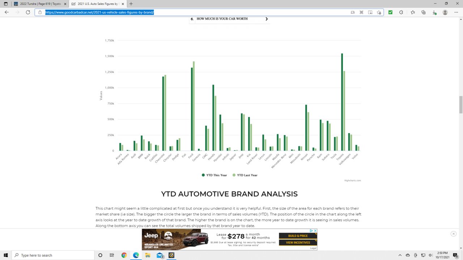Click the Ford YTD Last Year bar

(x=194, y=106)
